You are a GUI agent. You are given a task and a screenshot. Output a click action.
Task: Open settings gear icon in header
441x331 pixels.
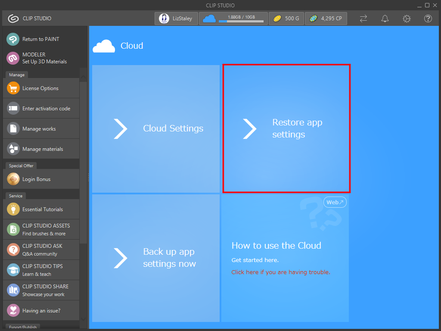pos(407,19)
